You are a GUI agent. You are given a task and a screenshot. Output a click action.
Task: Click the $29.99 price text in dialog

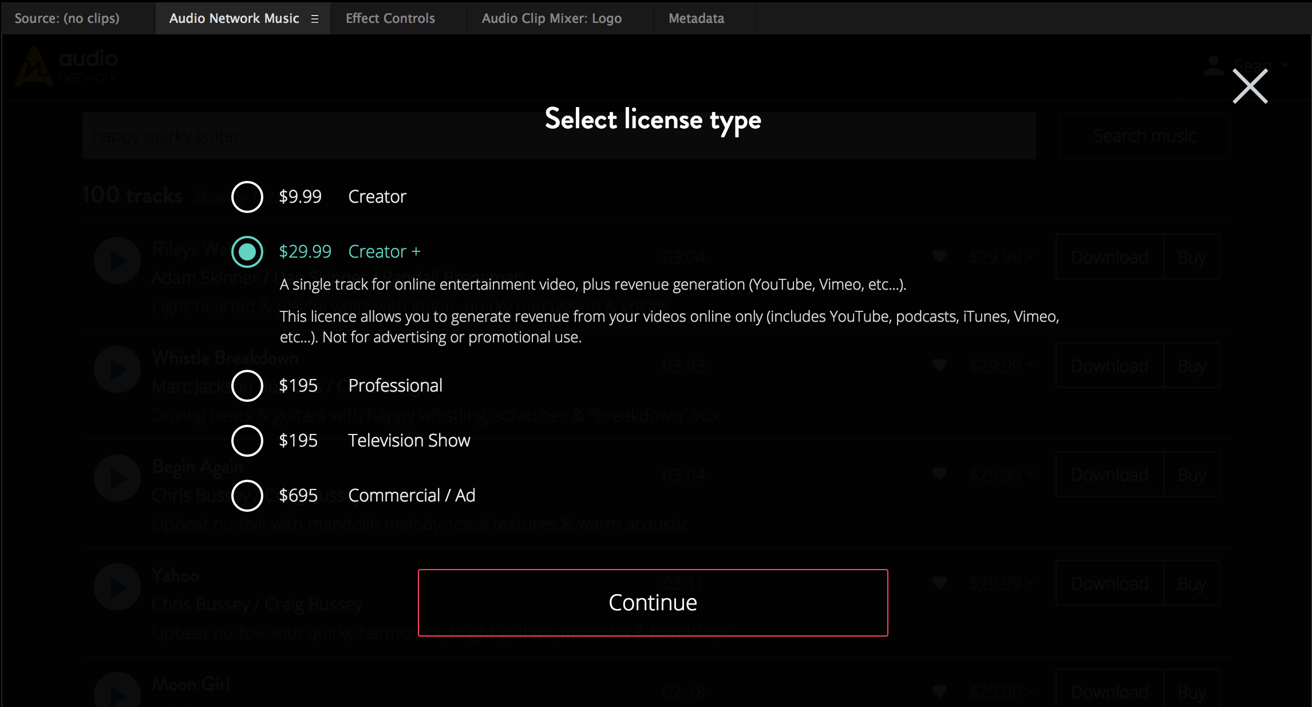click(305, 252)
